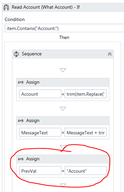Edit the "Account" string value field

85,171
